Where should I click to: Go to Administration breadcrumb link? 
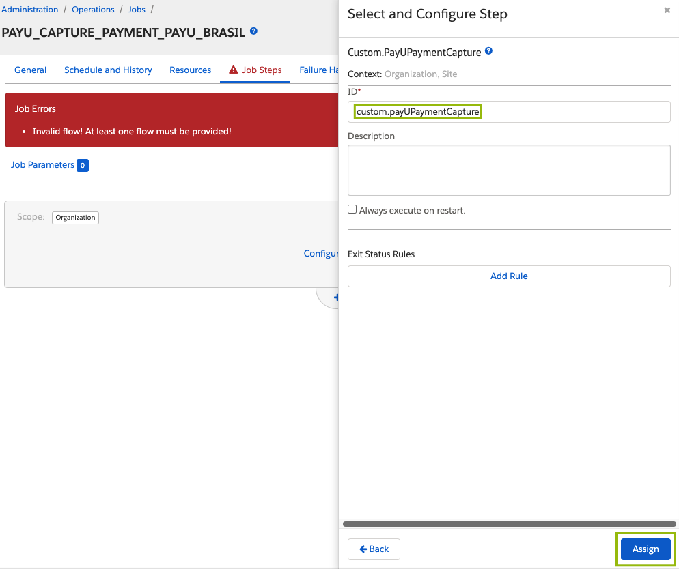(30, 10)
